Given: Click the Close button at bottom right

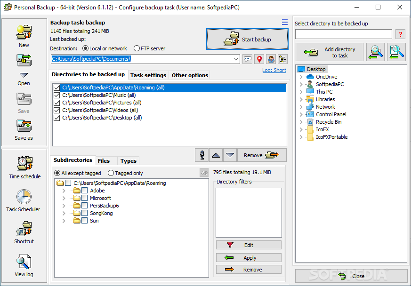Looking at the screenshot, I should 351,276.
